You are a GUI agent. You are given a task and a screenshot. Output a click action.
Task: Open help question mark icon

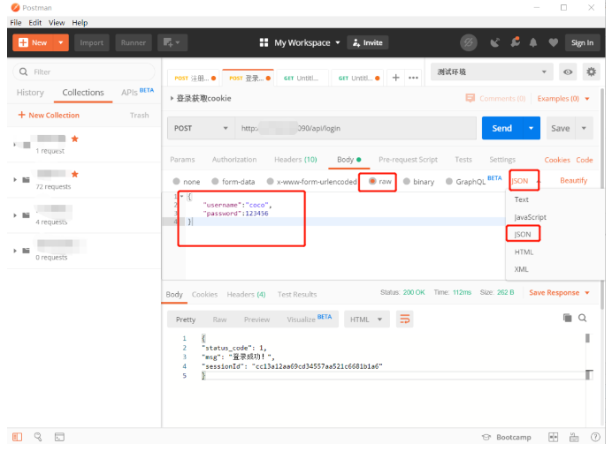pos(595,437)
